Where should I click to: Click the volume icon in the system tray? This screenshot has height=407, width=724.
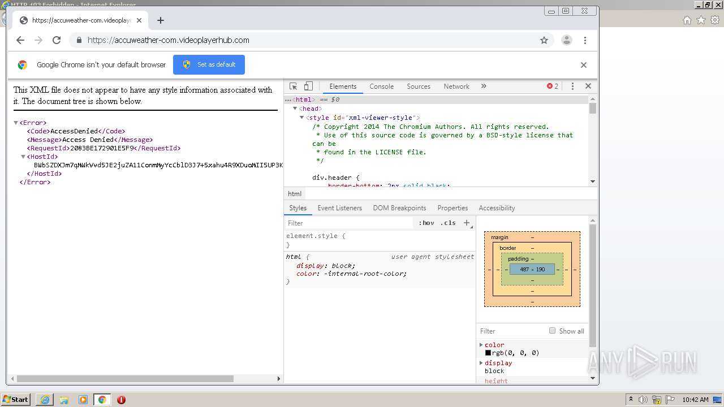[x=644, y=400]
